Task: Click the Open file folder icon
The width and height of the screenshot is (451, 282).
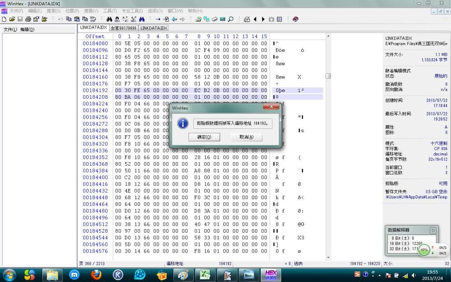Action: point(12,19)
